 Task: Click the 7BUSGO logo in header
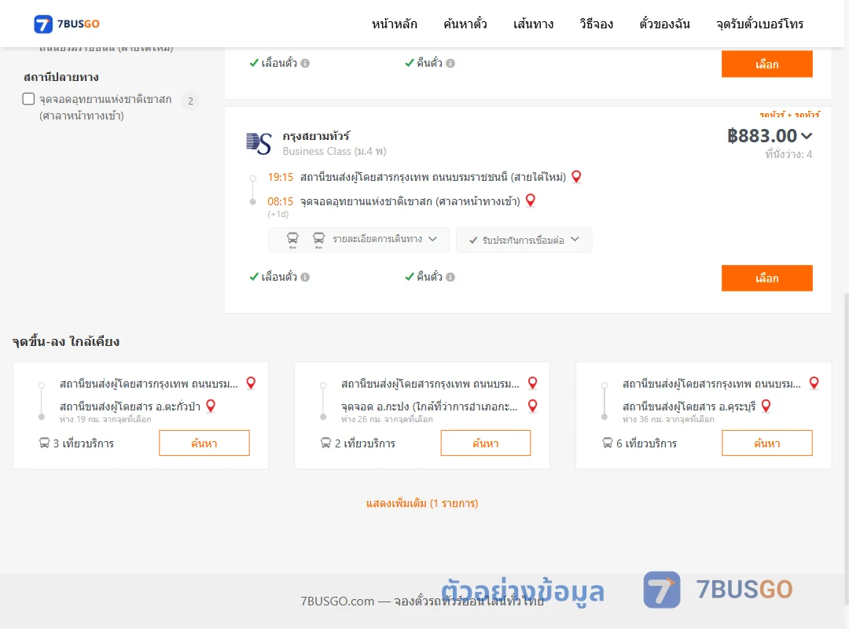tap(67, 24)
